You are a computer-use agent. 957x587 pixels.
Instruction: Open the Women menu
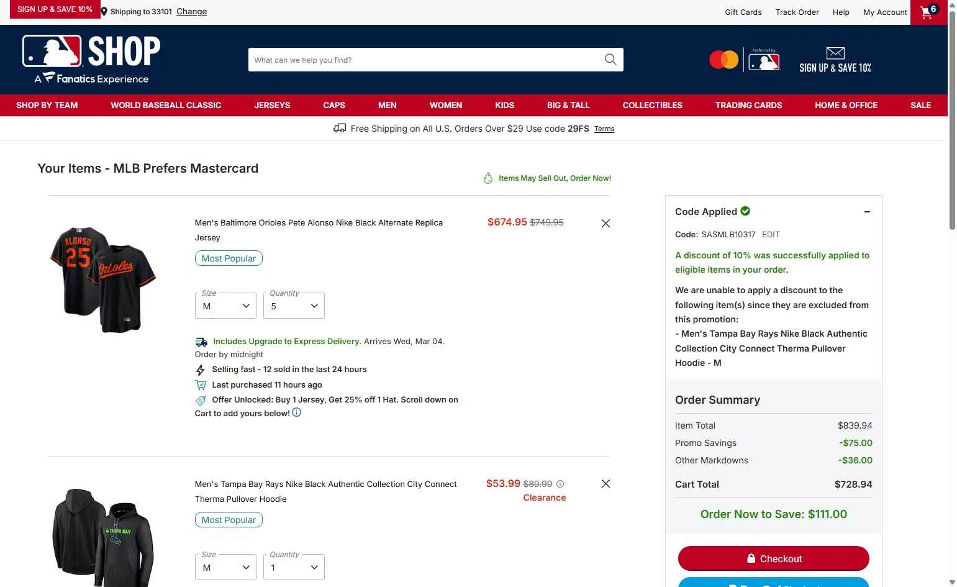click(446, 105)
